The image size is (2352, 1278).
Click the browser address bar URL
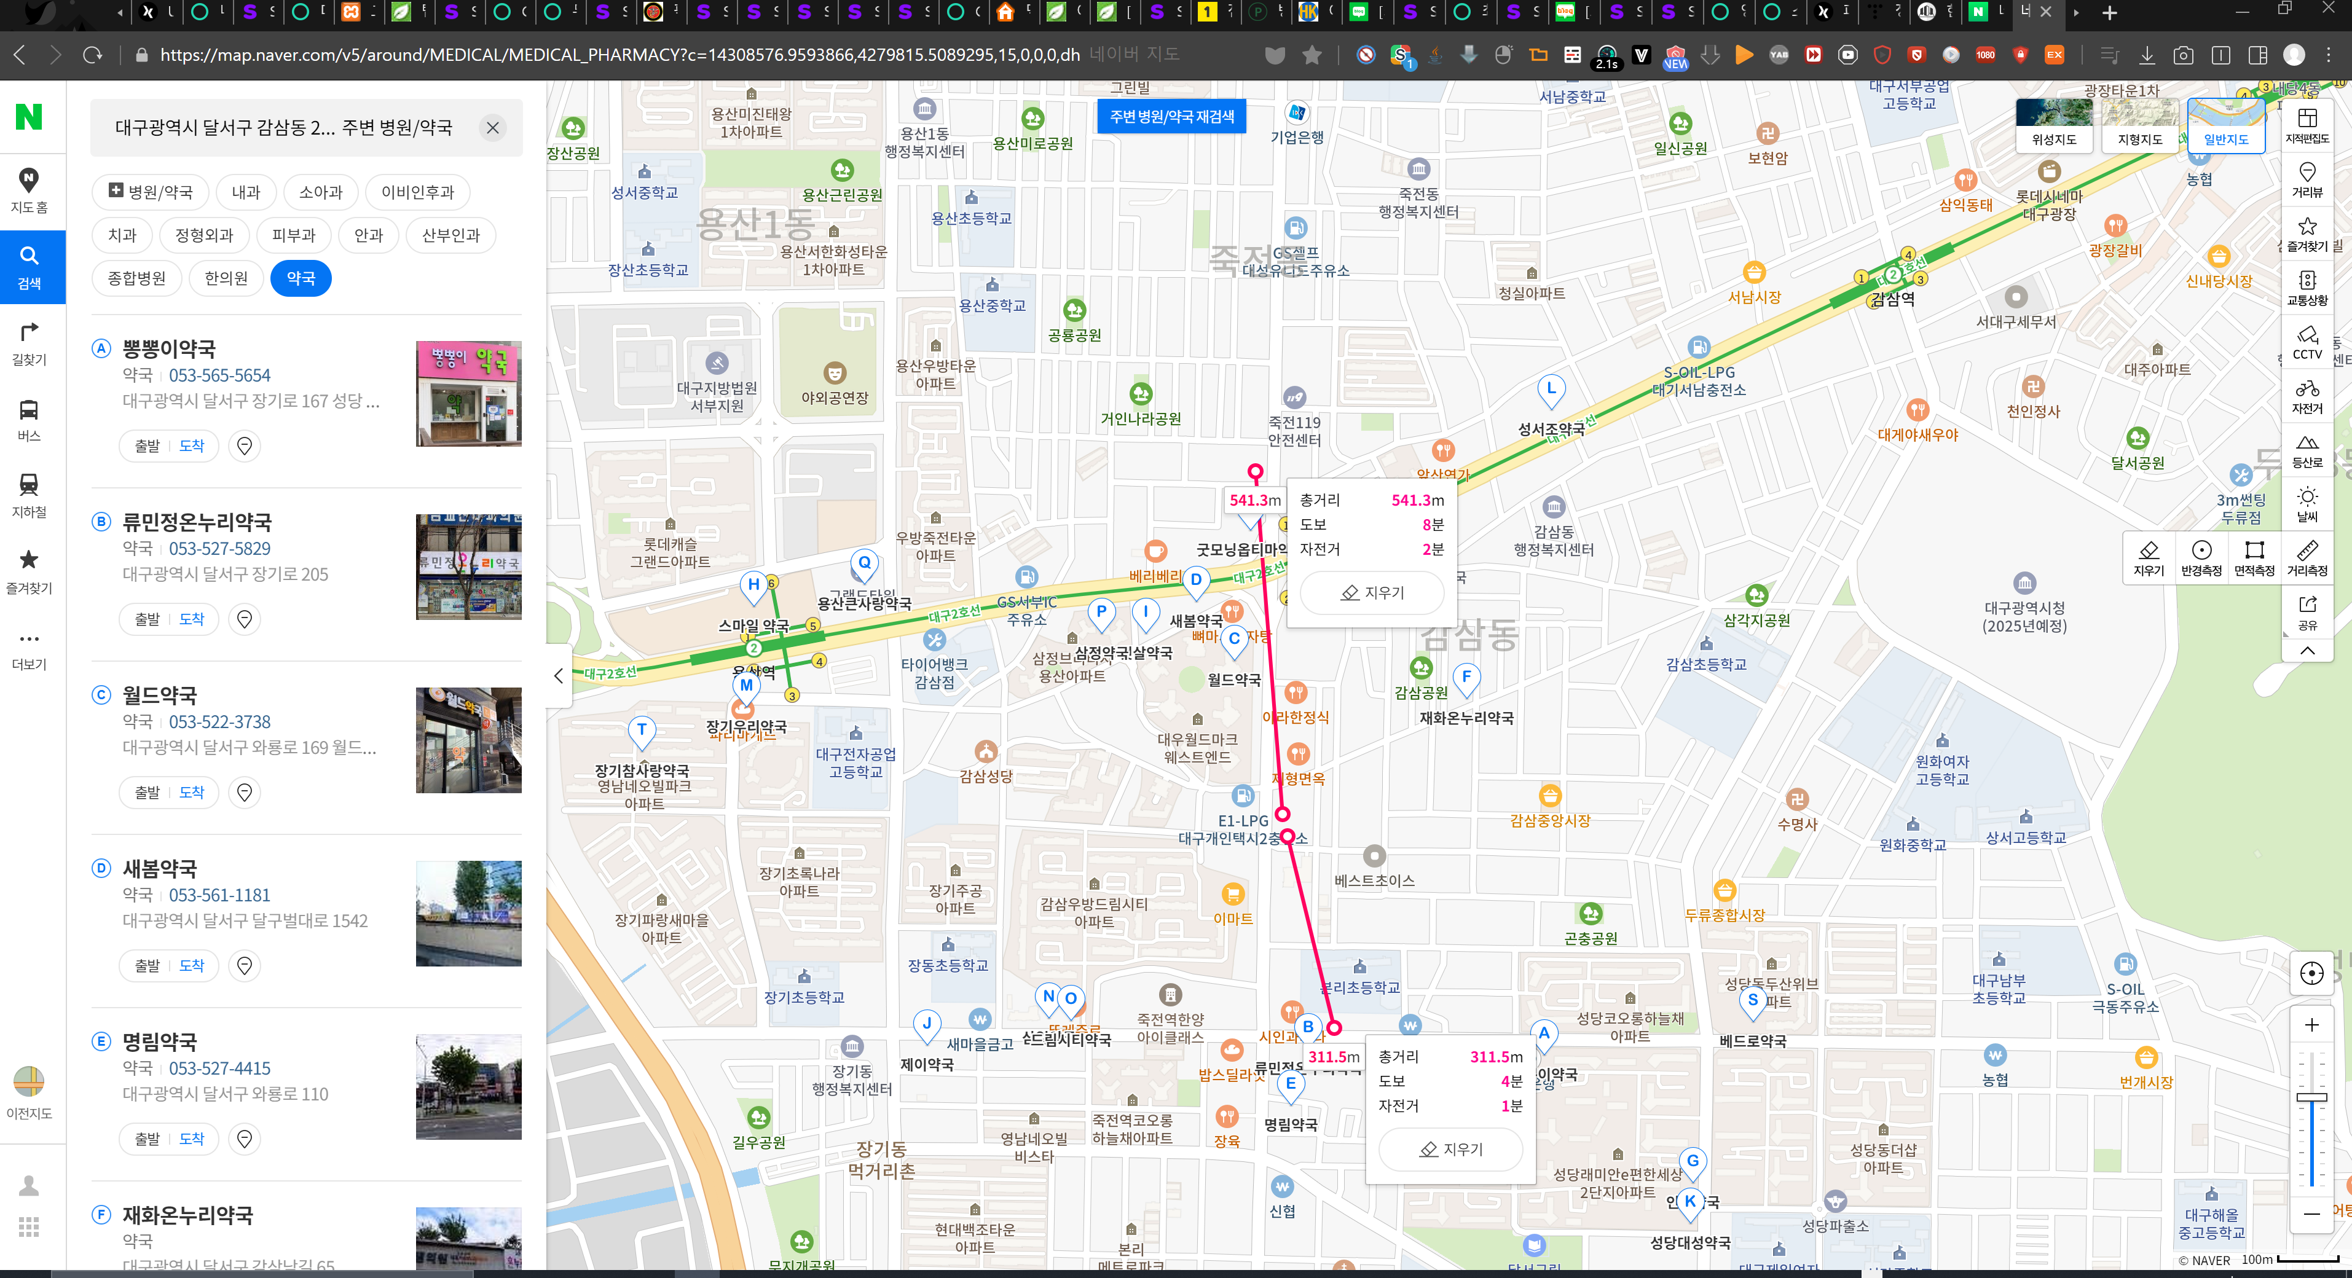(620, 55)
